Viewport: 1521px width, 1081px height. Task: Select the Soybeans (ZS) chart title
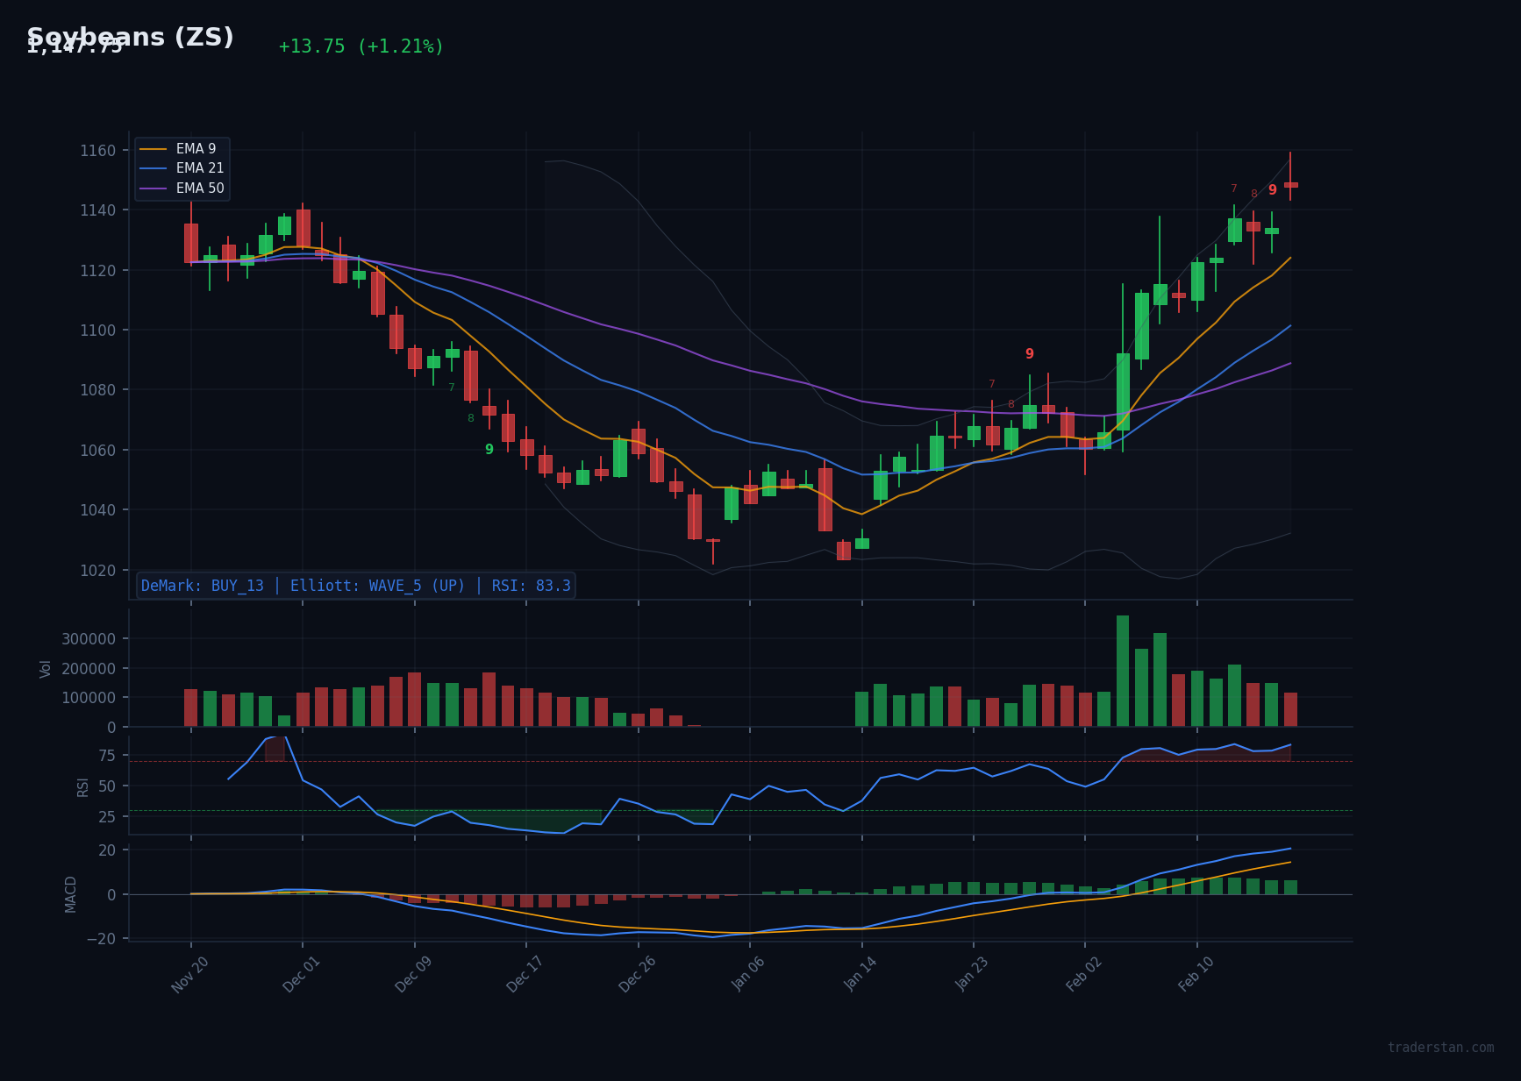pyautogui.click(x=132, y=37)
